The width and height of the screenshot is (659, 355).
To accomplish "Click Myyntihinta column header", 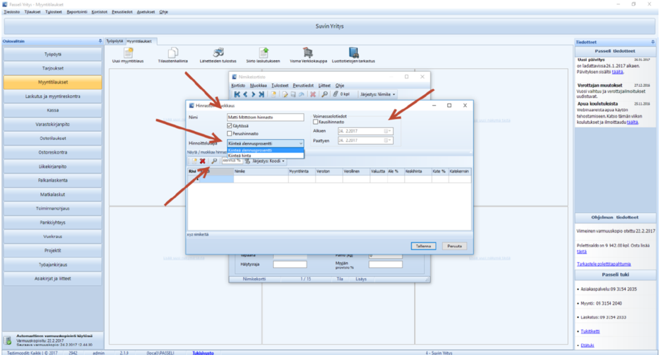I will tap(302, 172).
